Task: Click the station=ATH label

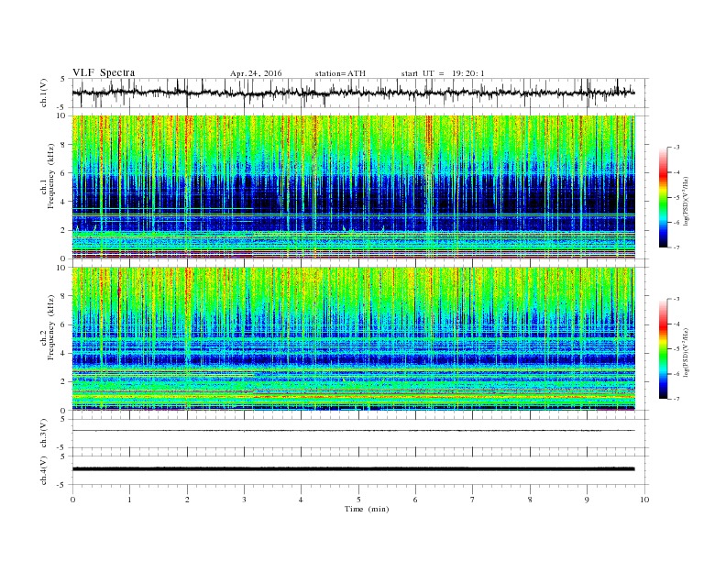Action: (340, 73)
